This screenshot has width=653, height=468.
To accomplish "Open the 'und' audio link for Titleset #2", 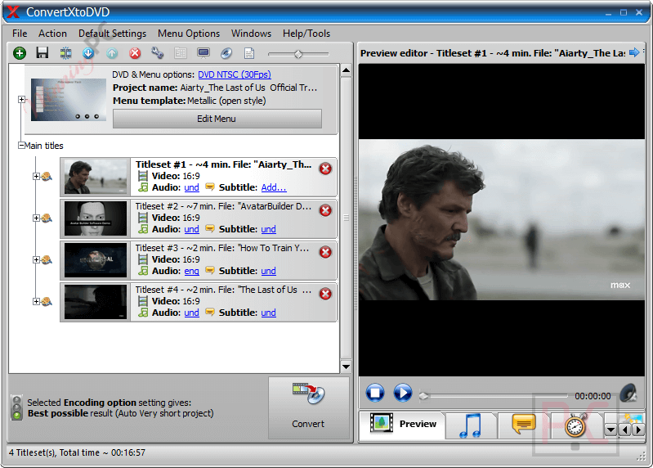I will tap(191, 229).
